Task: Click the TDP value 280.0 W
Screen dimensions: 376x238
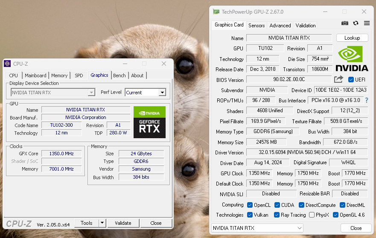Action: 118,133
